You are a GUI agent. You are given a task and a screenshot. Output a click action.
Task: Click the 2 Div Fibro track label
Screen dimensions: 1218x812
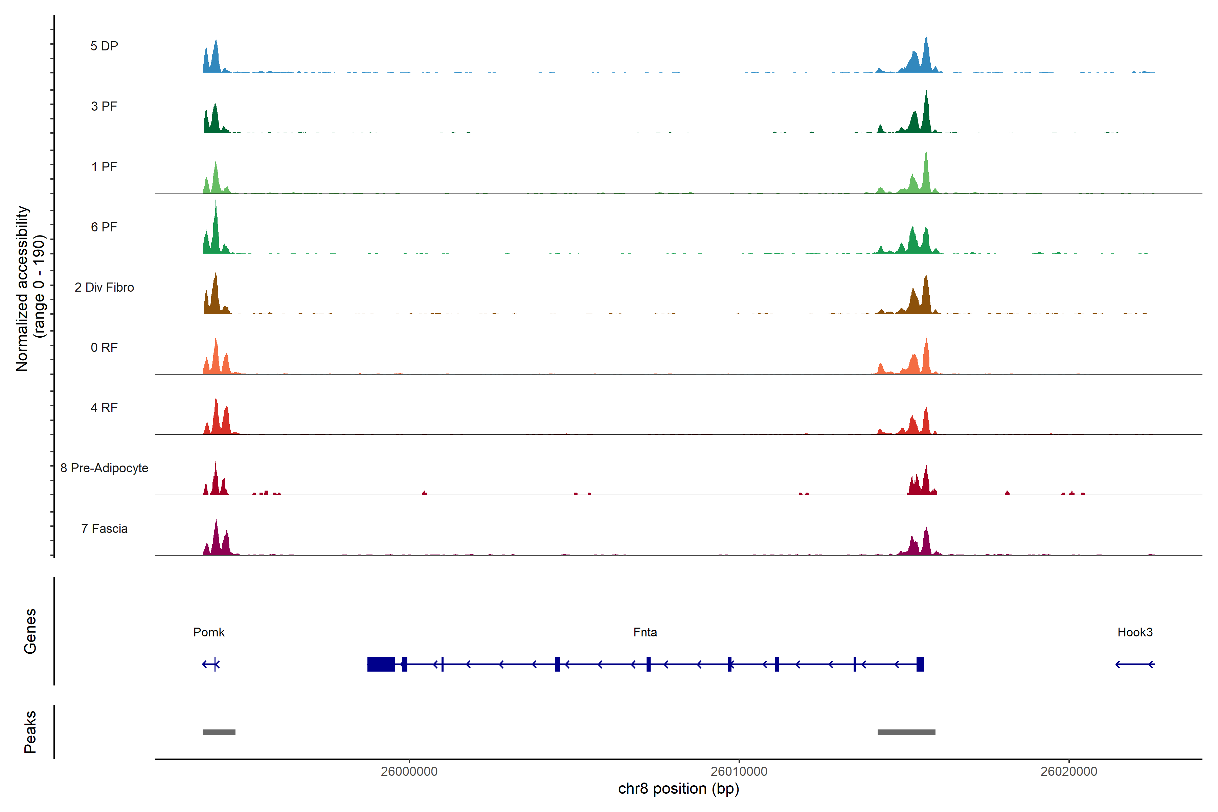(104, 287)
